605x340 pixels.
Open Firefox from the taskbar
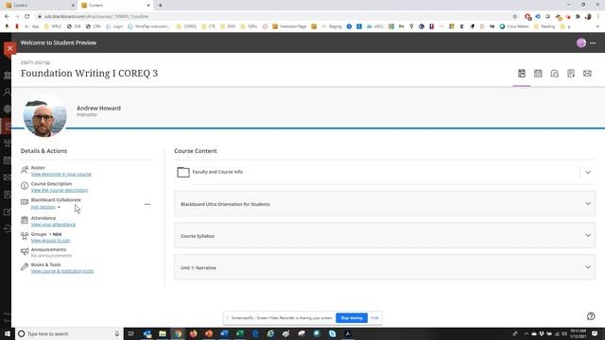tap(193, 333)
